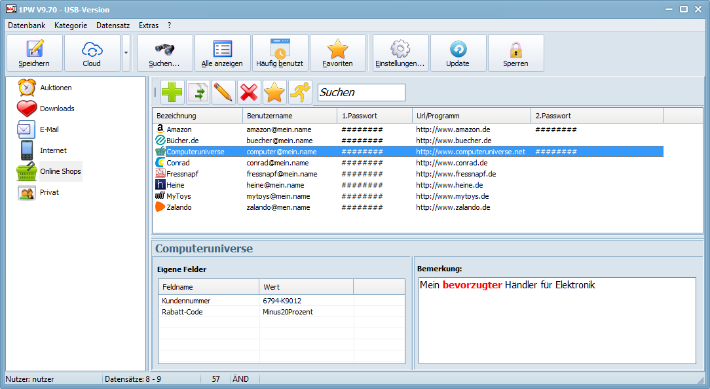Click the Auktionen alarm clock icon
The height and width of the screenshot is (389, 710).
pyautogui.click(x=27, y=88)
